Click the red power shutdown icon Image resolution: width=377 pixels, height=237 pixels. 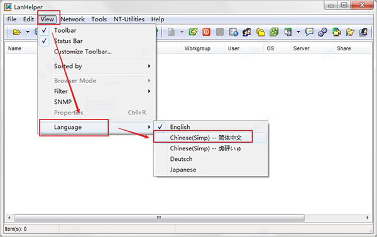(206, 32)
